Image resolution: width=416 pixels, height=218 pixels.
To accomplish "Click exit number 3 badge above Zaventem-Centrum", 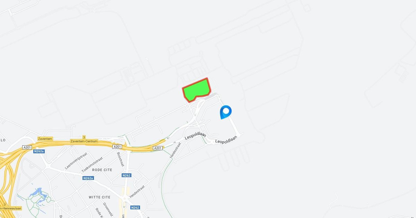I will 84,137.
